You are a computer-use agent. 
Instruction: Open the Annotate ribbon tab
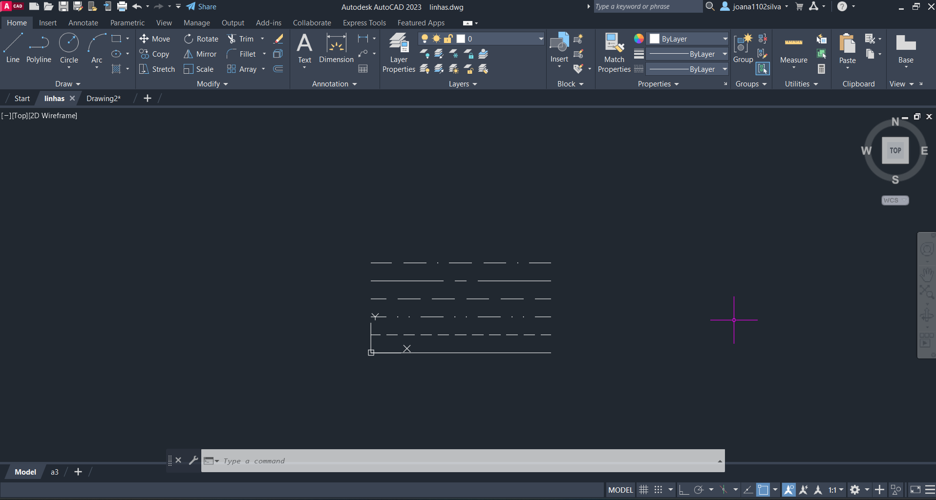pos(83,23)
